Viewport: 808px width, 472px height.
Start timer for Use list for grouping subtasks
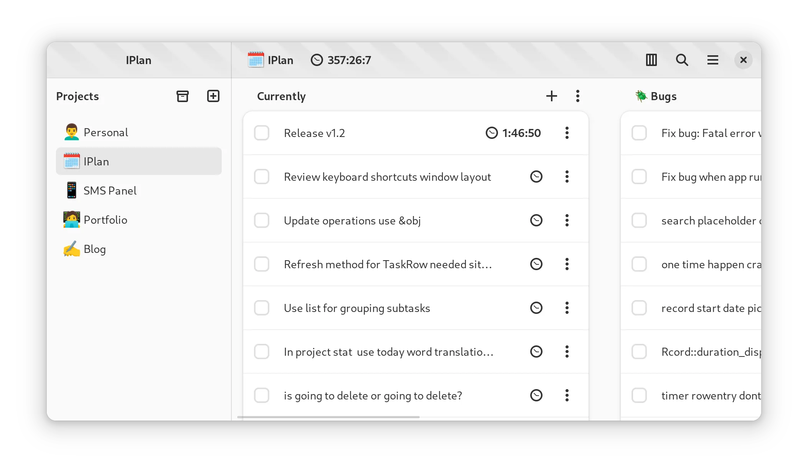pos(536,308)
